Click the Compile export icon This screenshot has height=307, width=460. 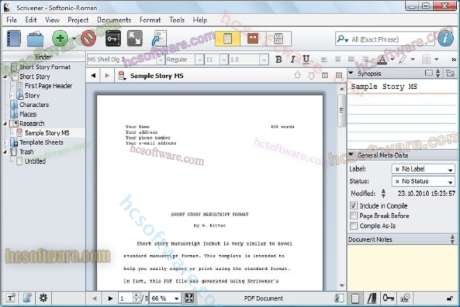coord(159,38)
